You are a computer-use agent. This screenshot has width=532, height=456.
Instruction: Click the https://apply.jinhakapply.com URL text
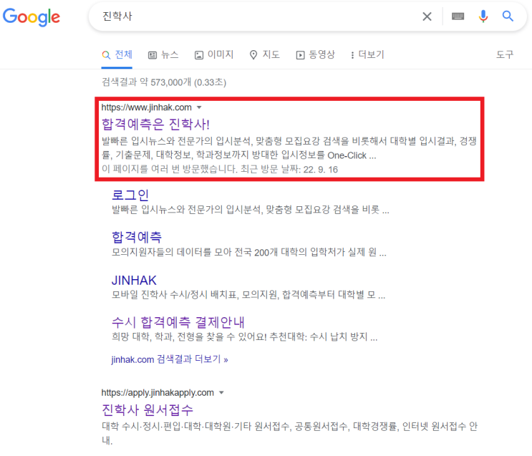coord(158,392)
